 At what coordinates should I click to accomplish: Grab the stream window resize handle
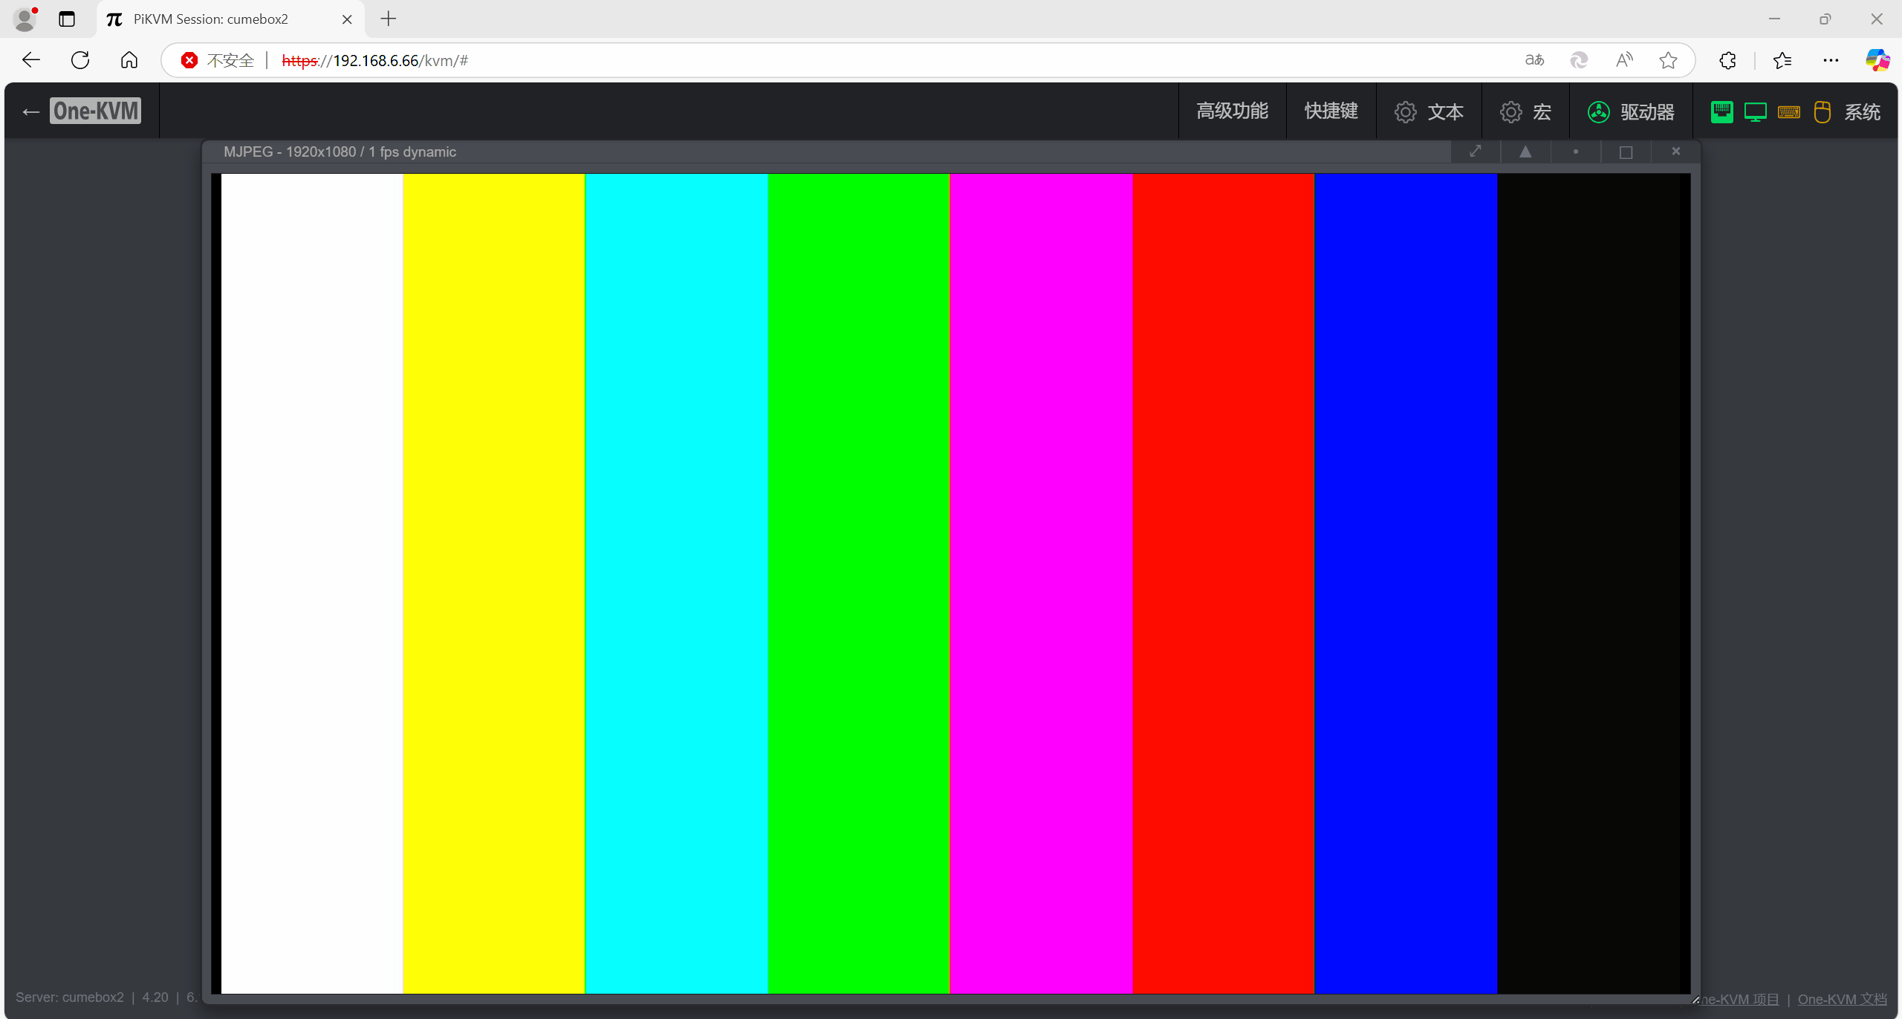click(x=1695, y=1000)
